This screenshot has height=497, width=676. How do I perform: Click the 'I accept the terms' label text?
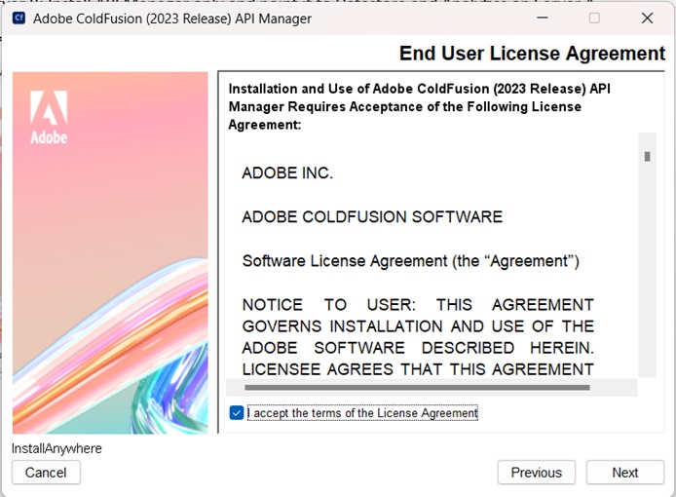(362, 413)
